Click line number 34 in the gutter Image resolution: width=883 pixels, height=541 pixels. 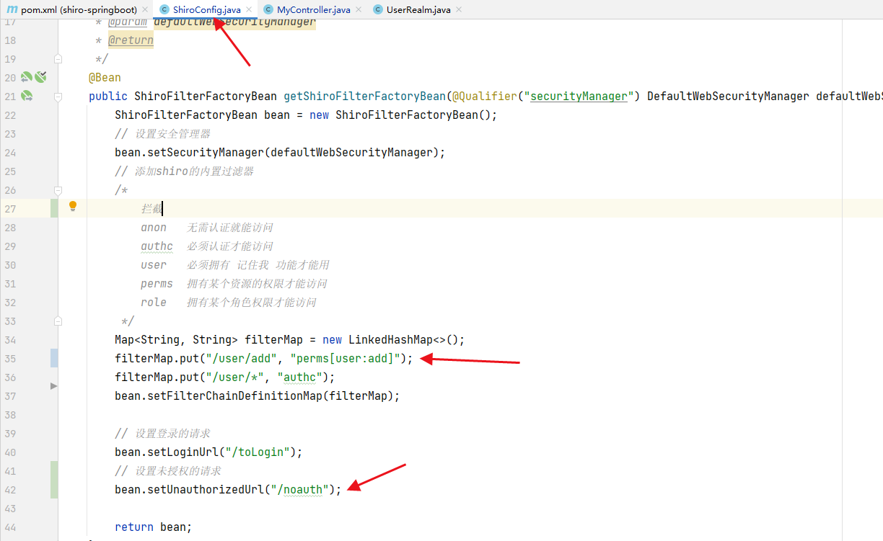coord(9,340)
